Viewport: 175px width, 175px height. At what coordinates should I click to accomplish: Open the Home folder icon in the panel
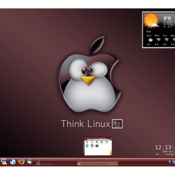point(13,161)
